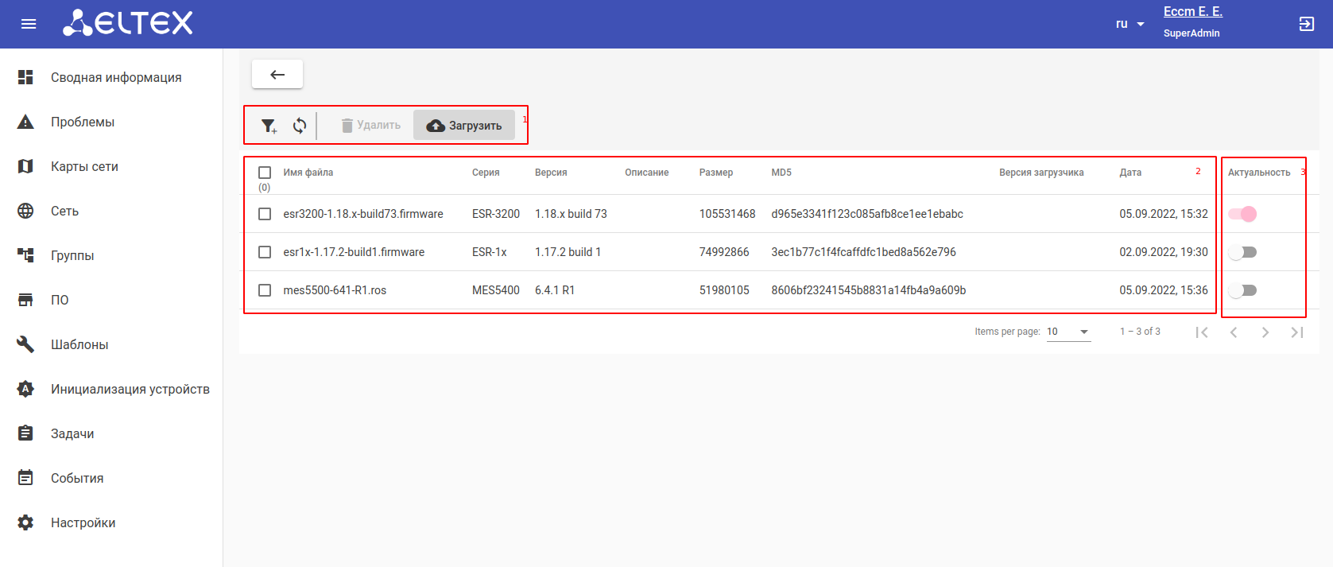
Task: Sort by Серия column header
Action: pyautogui.click(x=486, y=173)
